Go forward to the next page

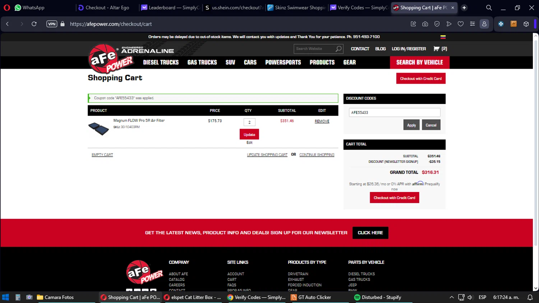22,24
